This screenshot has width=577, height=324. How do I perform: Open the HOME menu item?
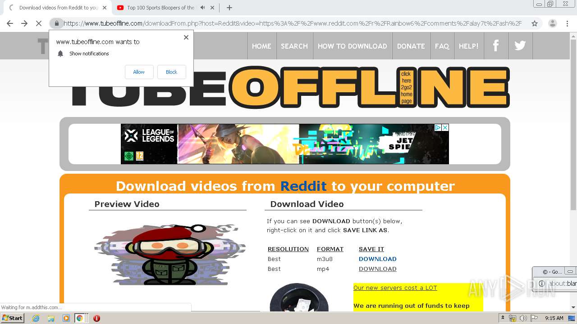pyautogui.click(x=261, y=46)
